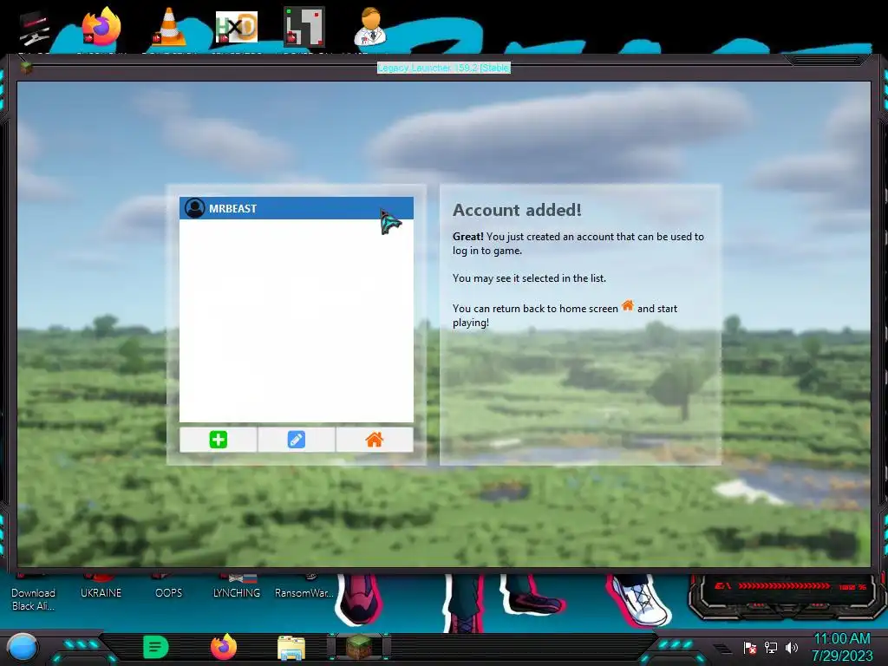Image resolution: width=888 pixels, height=666 pixels.
Task: Open the LYNCHING desktop item
Action: (x=236, y=592)
